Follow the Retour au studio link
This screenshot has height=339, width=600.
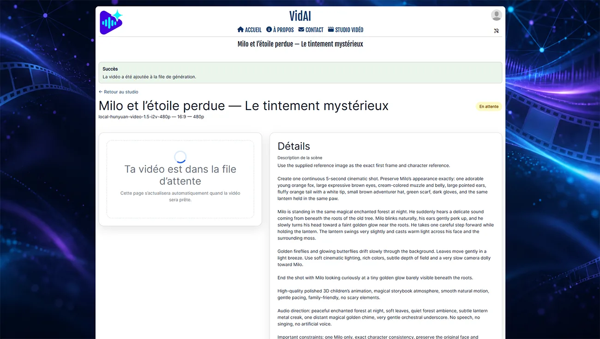[119, 92]
